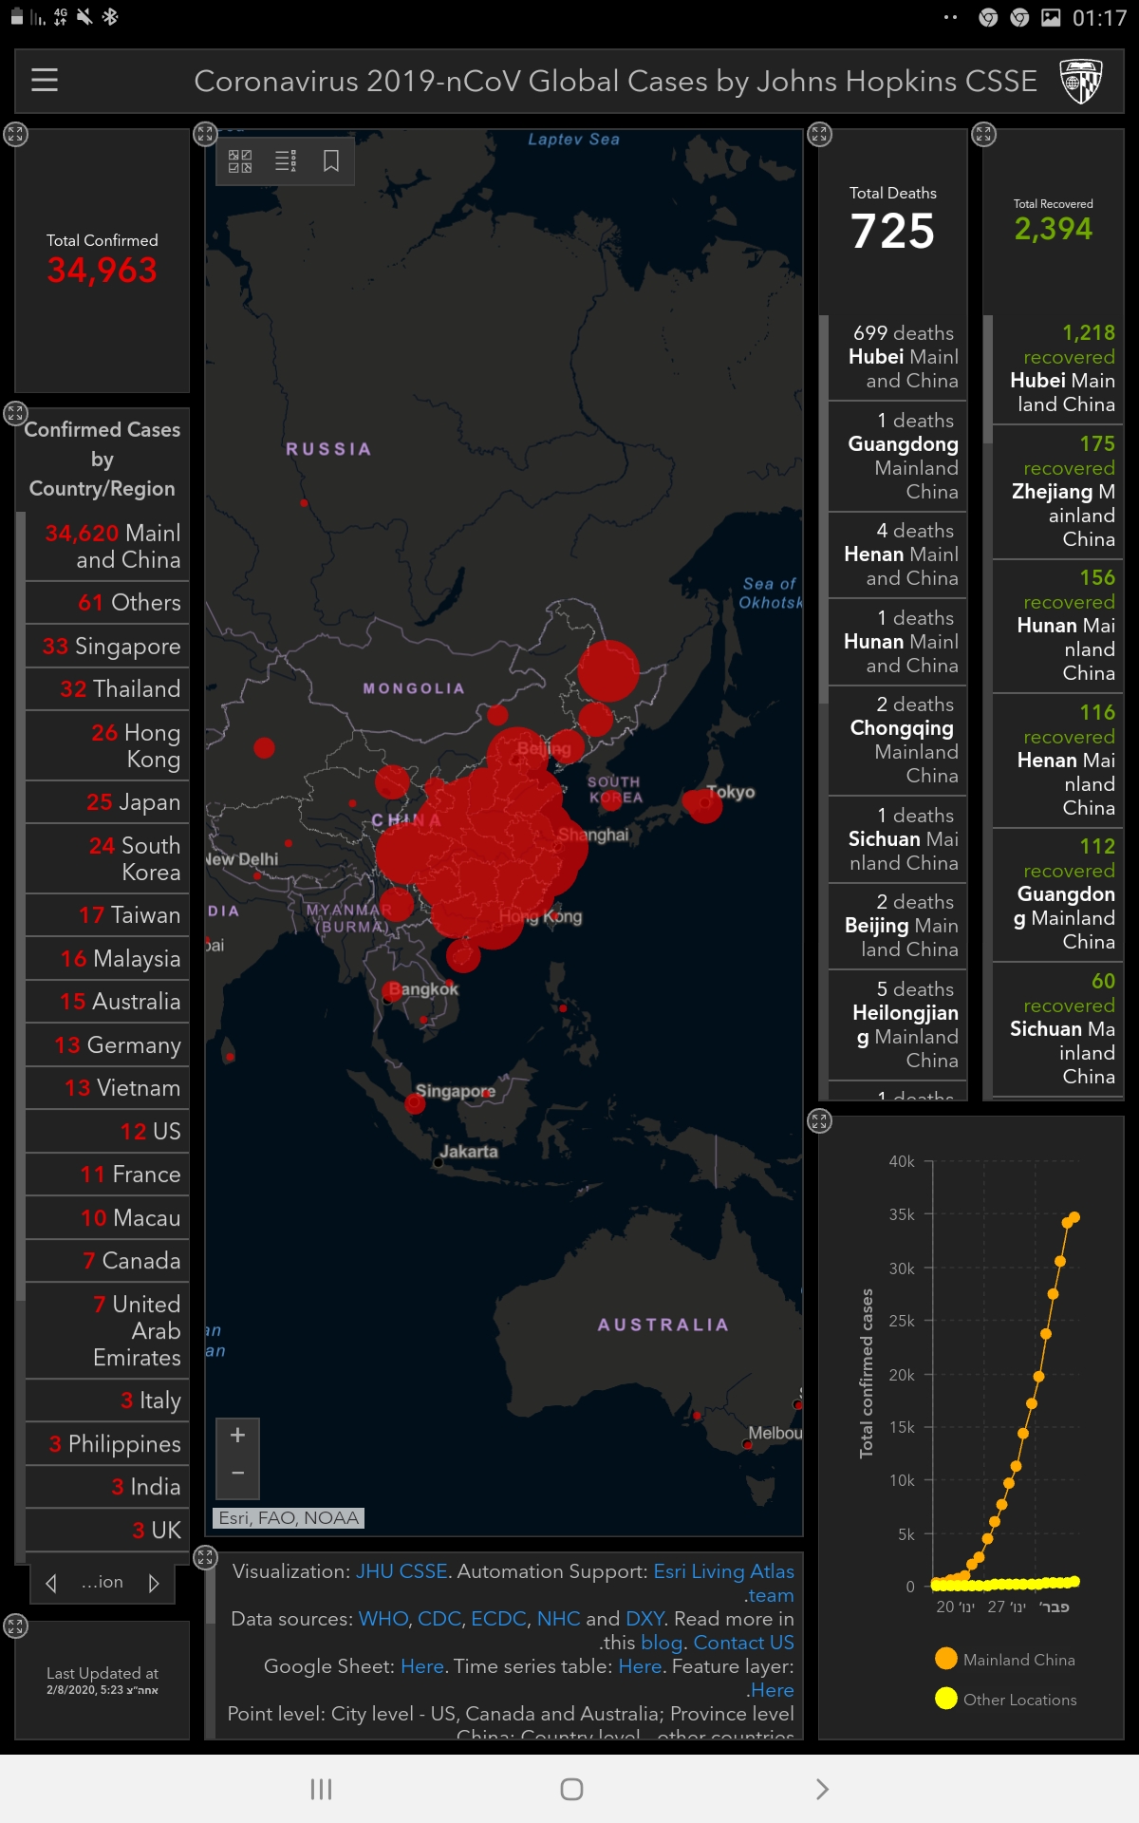Tap the Tokyo case marker on map
The image size is (1139, 1823).
pyautogui.click(x=704, y=804)
